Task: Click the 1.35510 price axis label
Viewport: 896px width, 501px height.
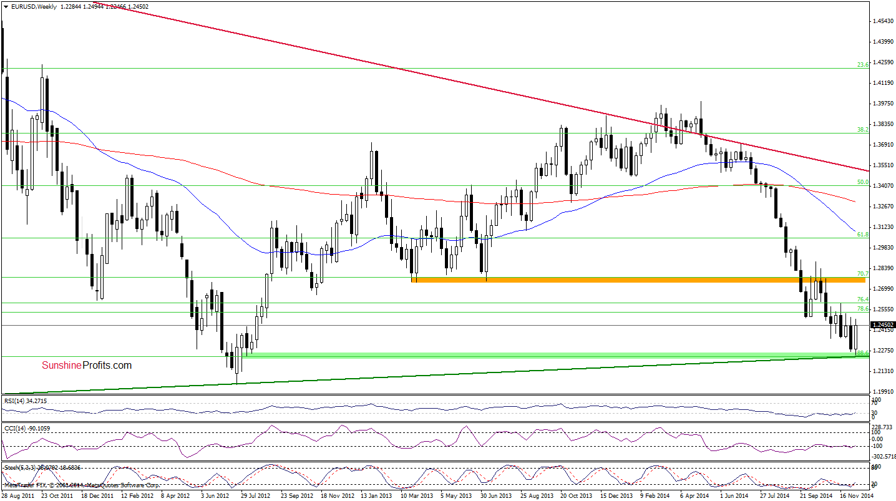Action: click(x=884, y=165)
